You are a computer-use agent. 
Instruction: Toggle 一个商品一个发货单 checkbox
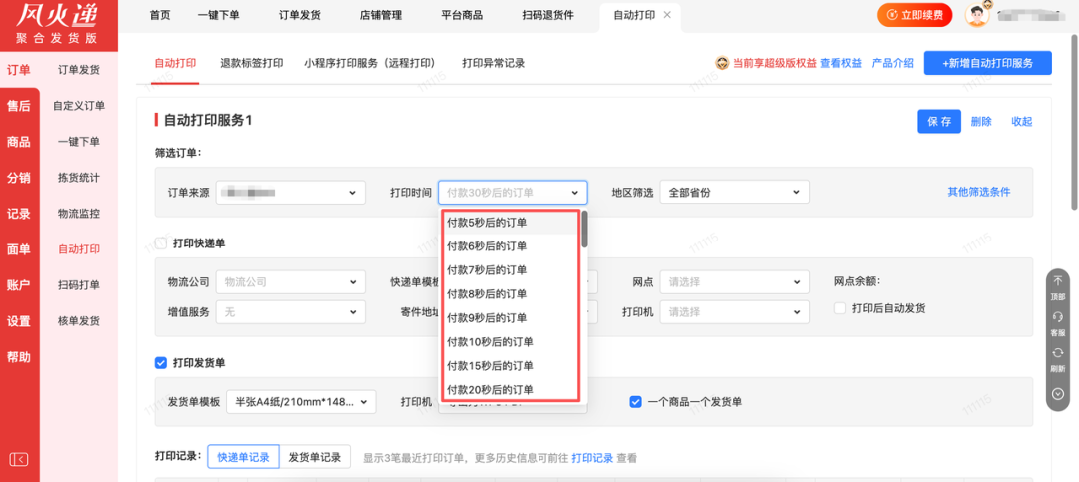tap(635, 402)
